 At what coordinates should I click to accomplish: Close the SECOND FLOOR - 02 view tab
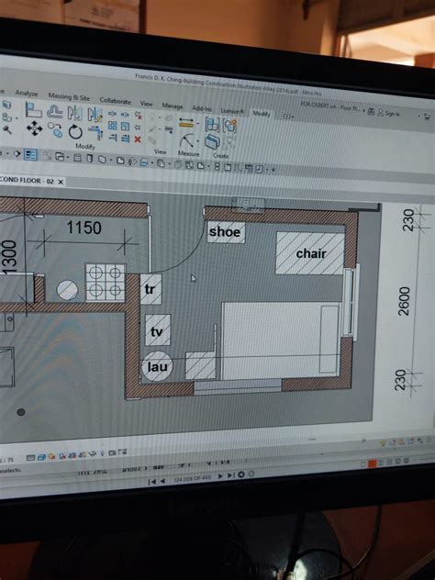(61, 182)
